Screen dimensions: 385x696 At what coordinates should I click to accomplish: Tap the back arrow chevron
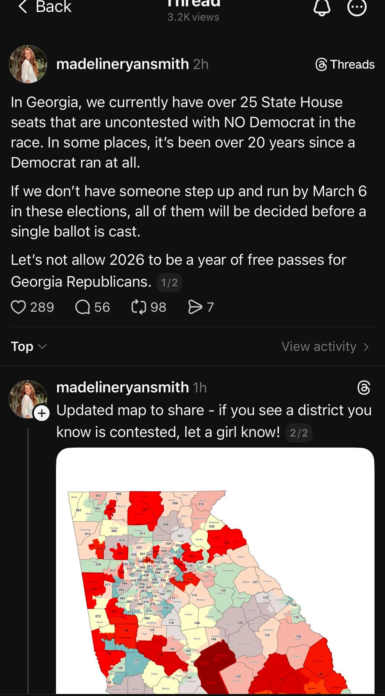pyautogui.click(x=23, y=7)
